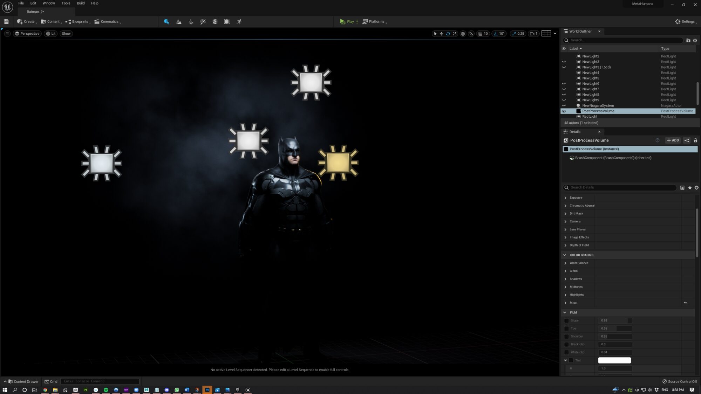Enable the Slope checkbox under Film
This screenshot has height=394, width=701.
click(x=566, y=320)
